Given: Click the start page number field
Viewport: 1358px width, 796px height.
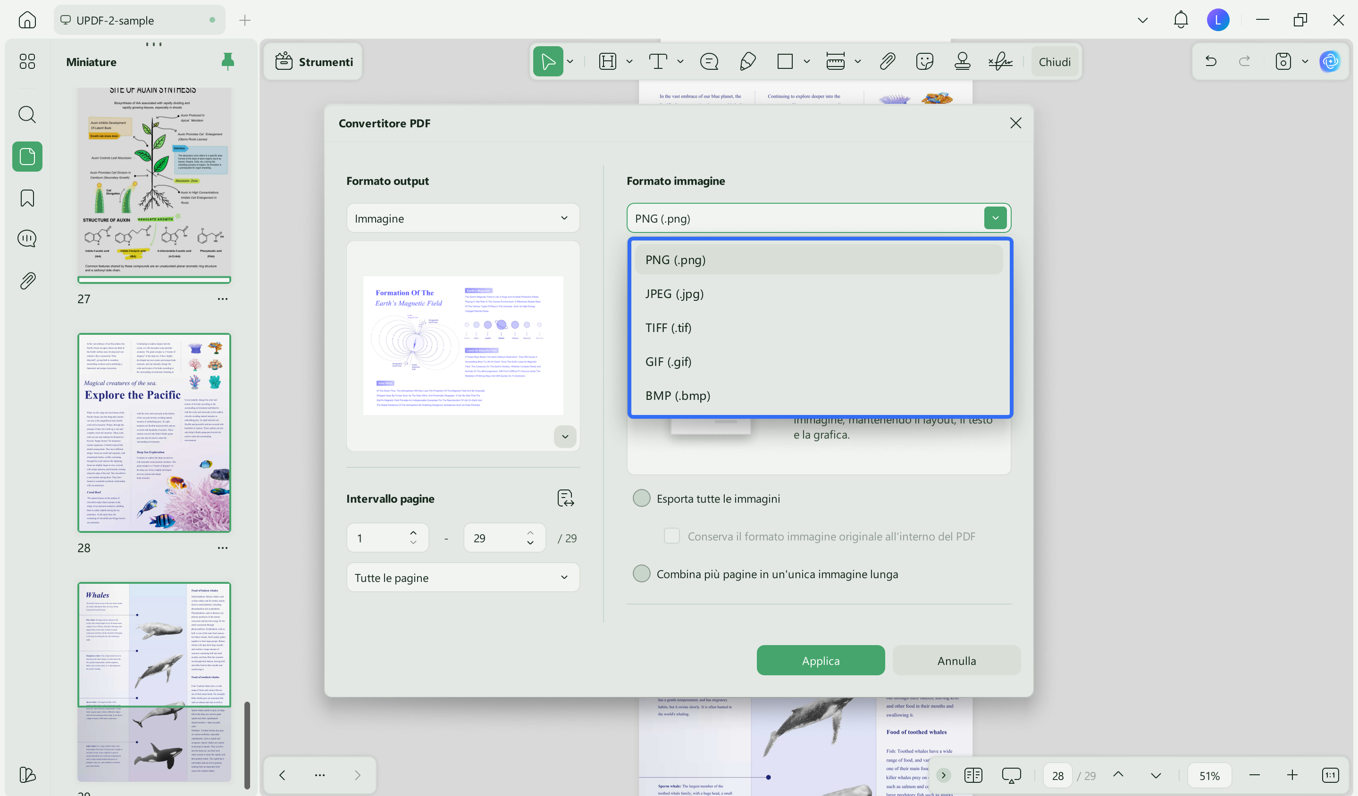Looking at the screenshot, I should [x=387, y=538].
